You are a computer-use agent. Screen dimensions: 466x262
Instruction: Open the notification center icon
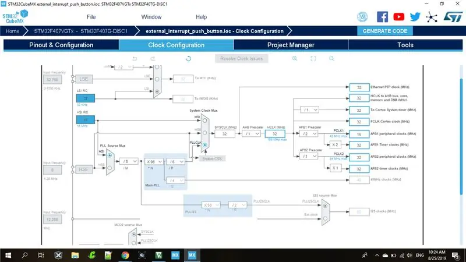click(x=456, y=255)
